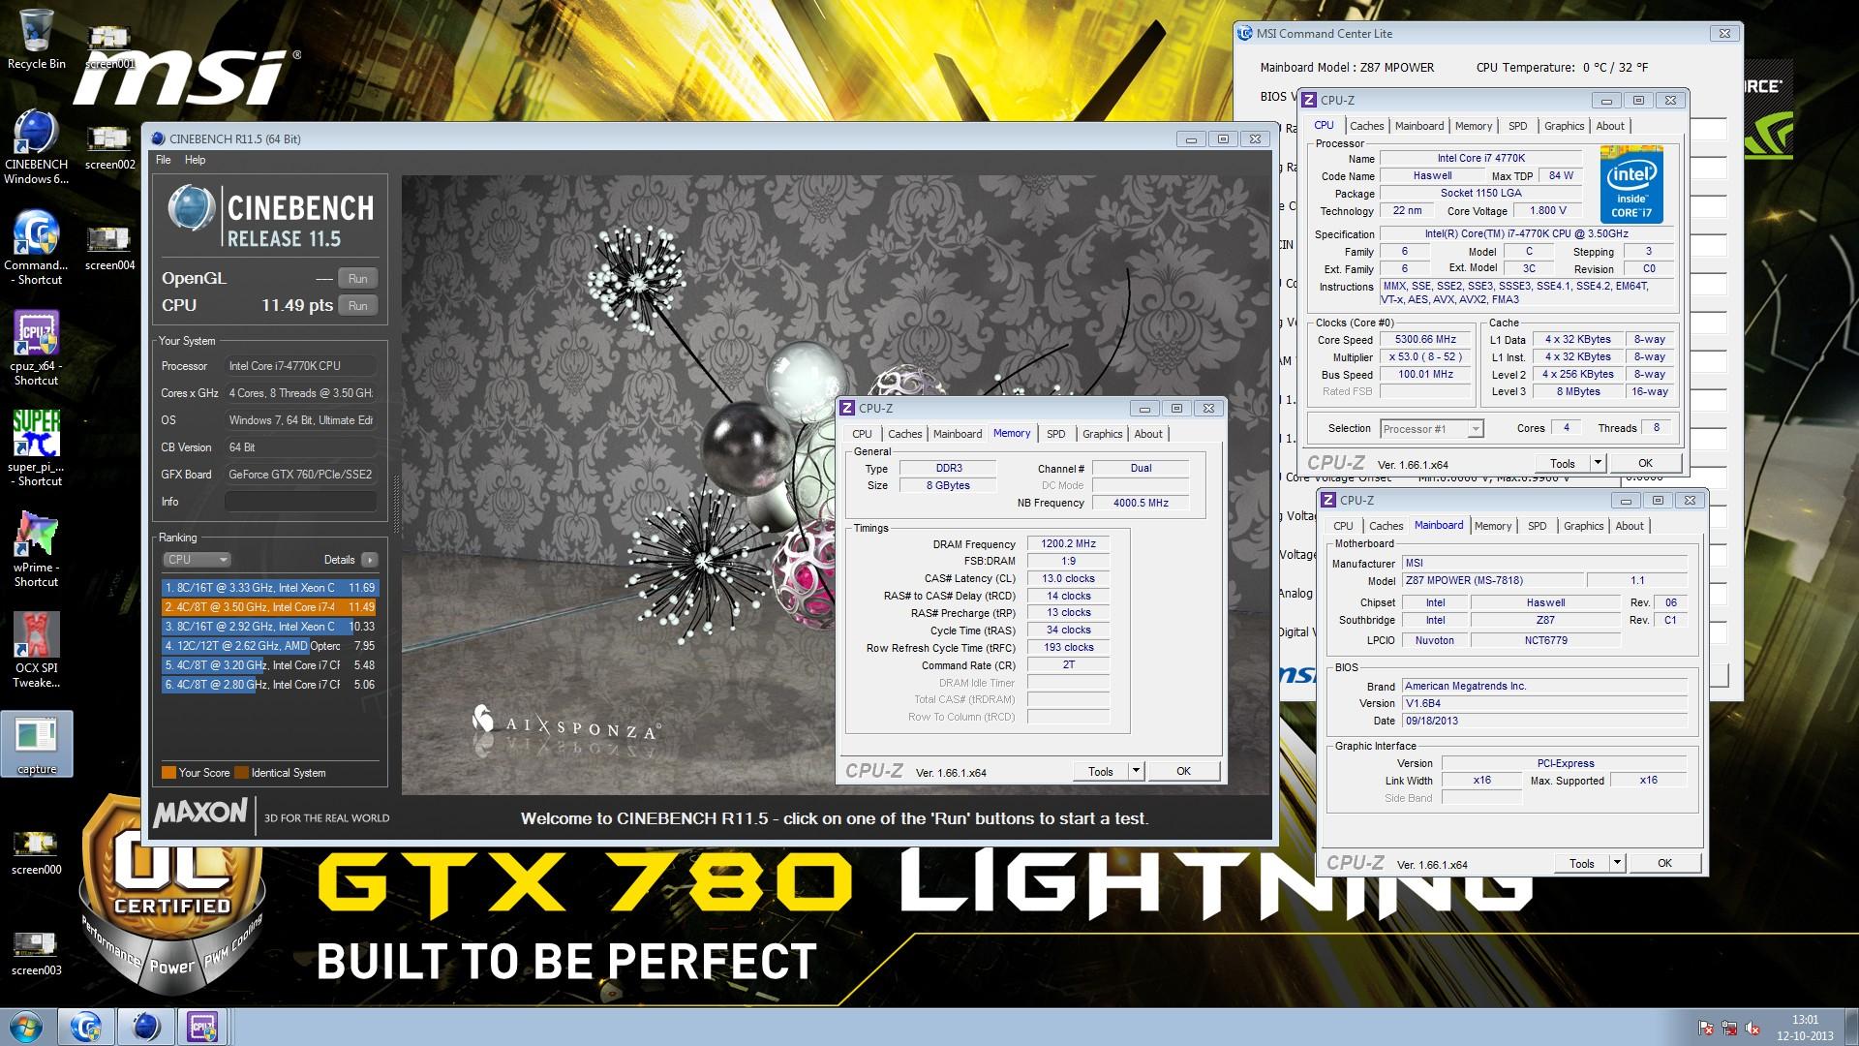Select the highlighted 11.49 i7 ranking row

click(x=269, y=607)
